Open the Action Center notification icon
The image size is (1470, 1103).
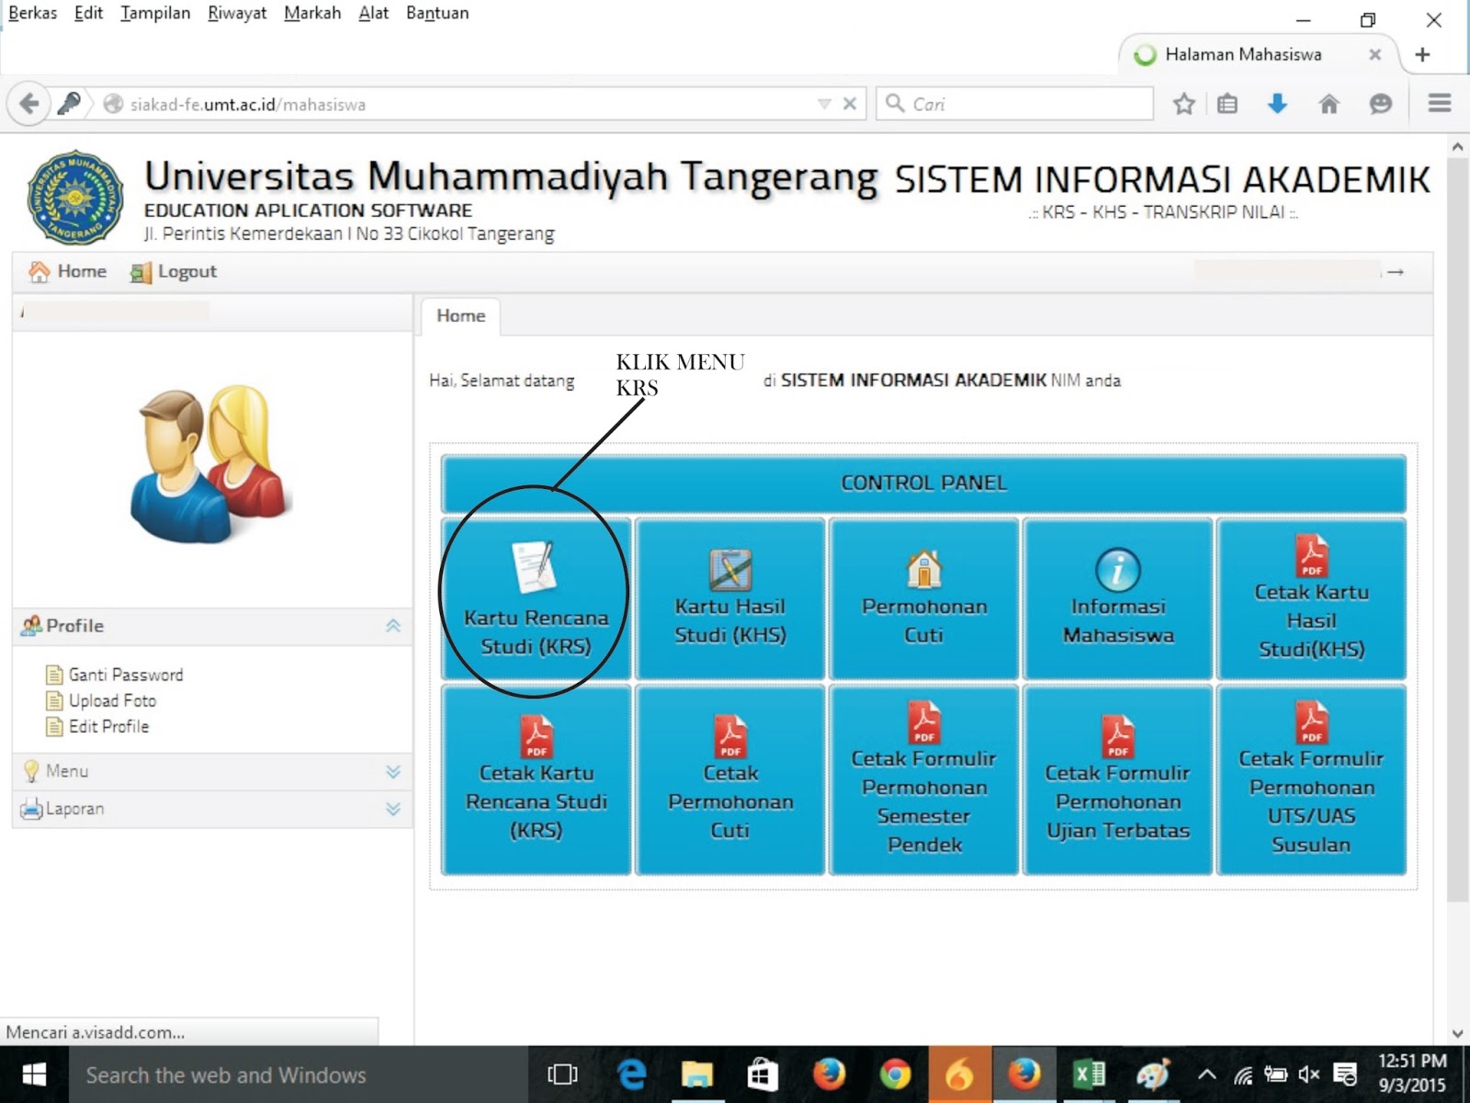1345,1075
